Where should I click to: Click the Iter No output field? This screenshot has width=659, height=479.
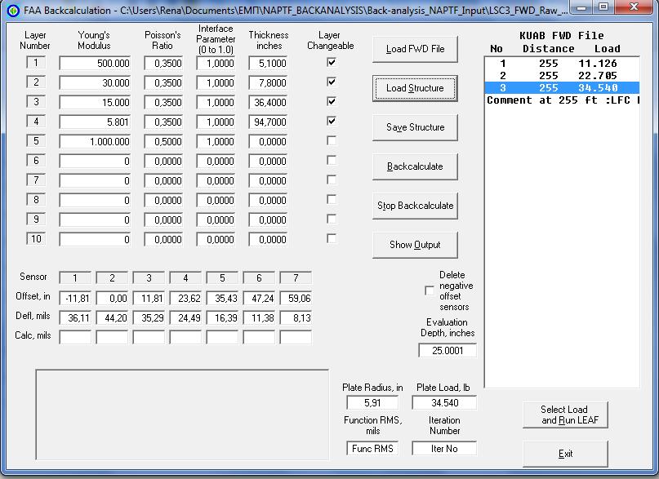pos(445,448)
